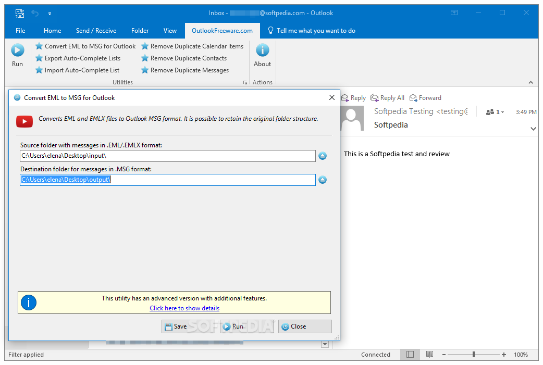Image resolution: width=543 pixels, height=365 pixels.
Task: Click the message list scroll down arrow
Action: pyautogui.click(x=325, y=344)
